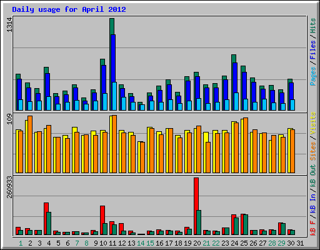
Task: Click day 1 label on the x-axis
Action: click(21, 243)
